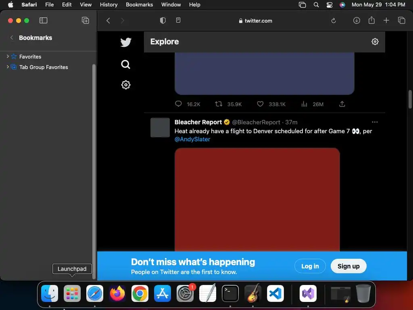Open the privacy report shield icon
The height and width of the screenshot is (310, 413).
[163, 21]
